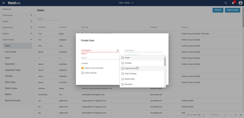Go to Equipment in the sidebar

(x=10, y=64)
